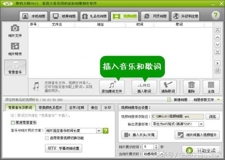Click 新建相册 to create album
This screenshot has height=160, width=225.
(x=178, y=99)
